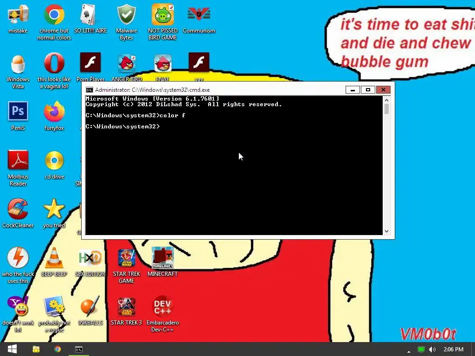Maximize the cmd.exe window
The image size is (475, 356).
pos(368,89)
